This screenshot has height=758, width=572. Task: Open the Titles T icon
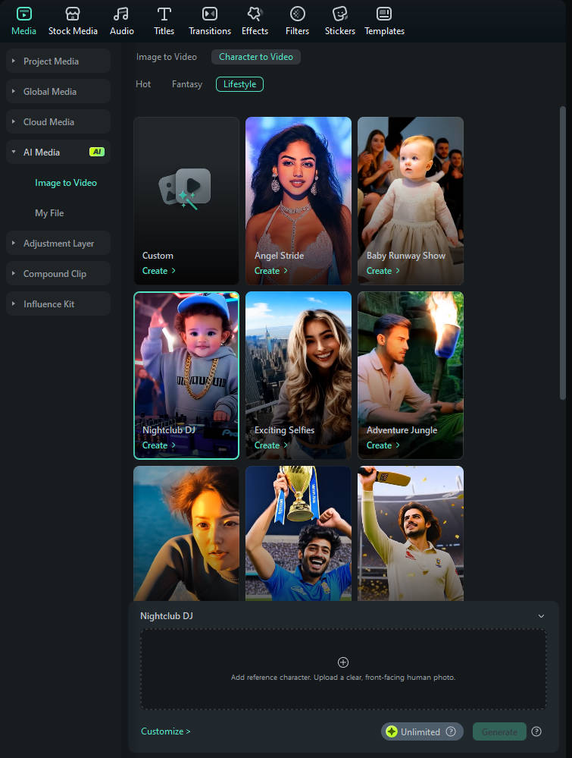tap(164, 14)
